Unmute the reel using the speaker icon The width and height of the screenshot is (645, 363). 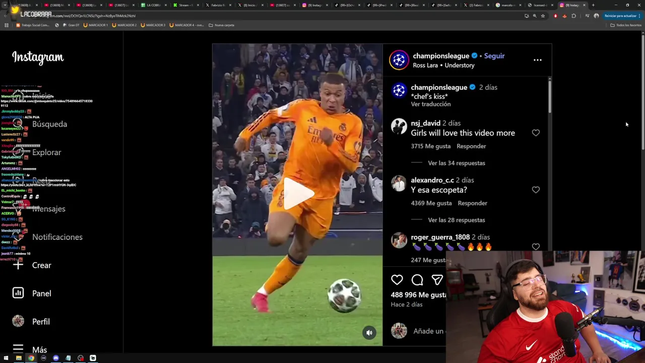coord(369,332)
